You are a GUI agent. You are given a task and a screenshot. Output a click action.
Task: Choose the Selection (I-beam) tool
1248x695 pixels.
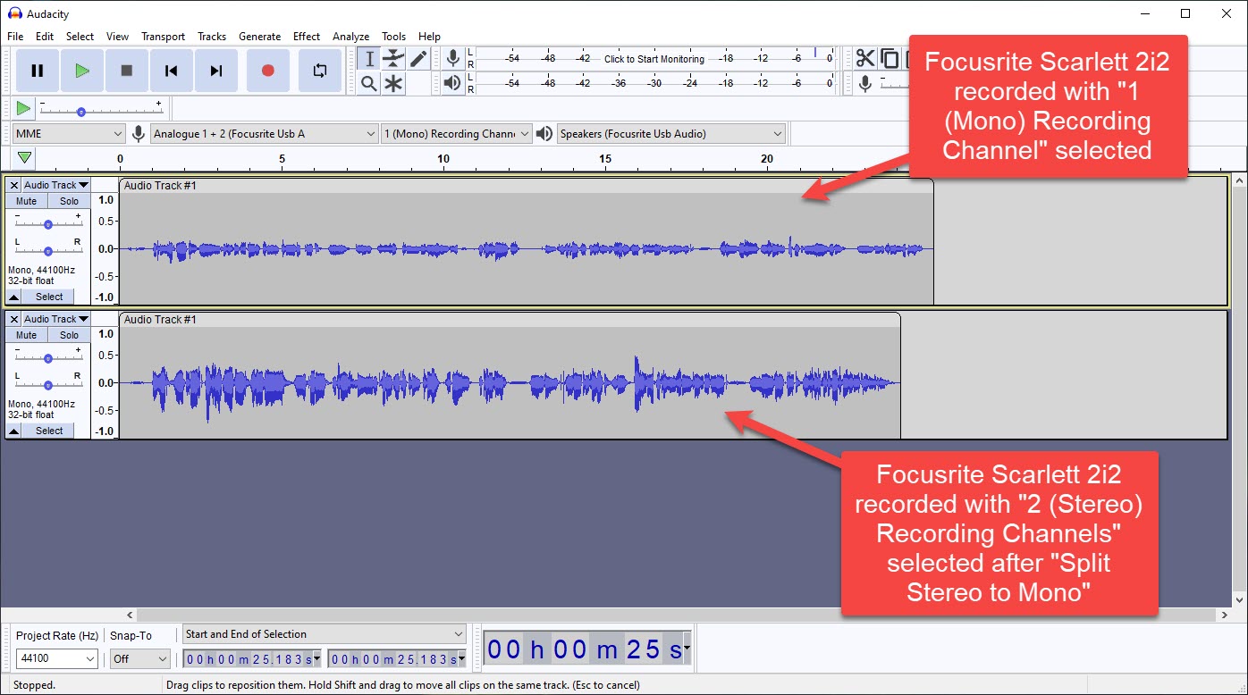pyautogui.click(x=369, y=59)
